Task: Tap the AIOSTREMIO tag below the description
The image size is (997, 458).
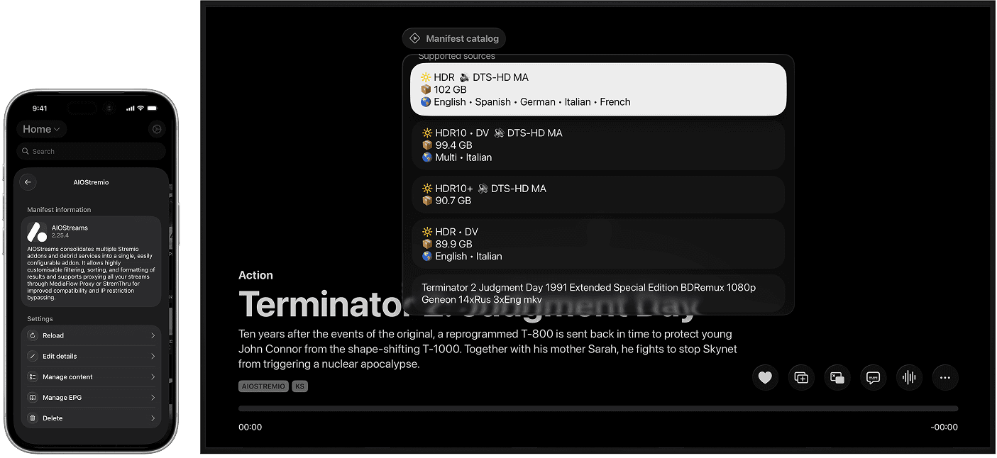Action: [263, 386]
